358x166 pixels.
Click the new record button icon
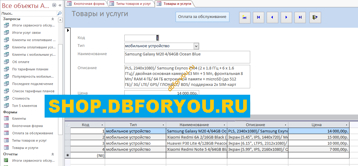[245, 17]
